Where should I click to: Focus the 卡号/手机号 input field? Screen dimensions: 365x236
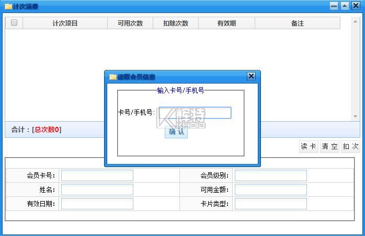pos(195,113)
